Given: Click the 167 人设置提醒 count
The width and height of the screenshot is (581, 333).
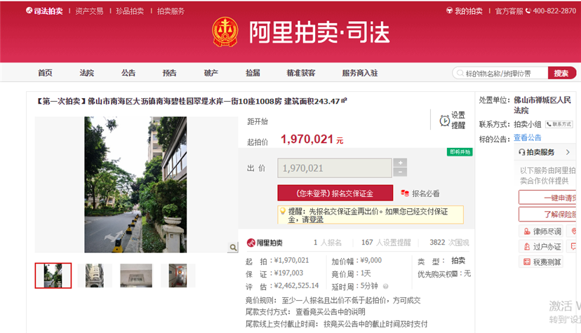Looking at the screenshot, I should click(x=386, y=243).
